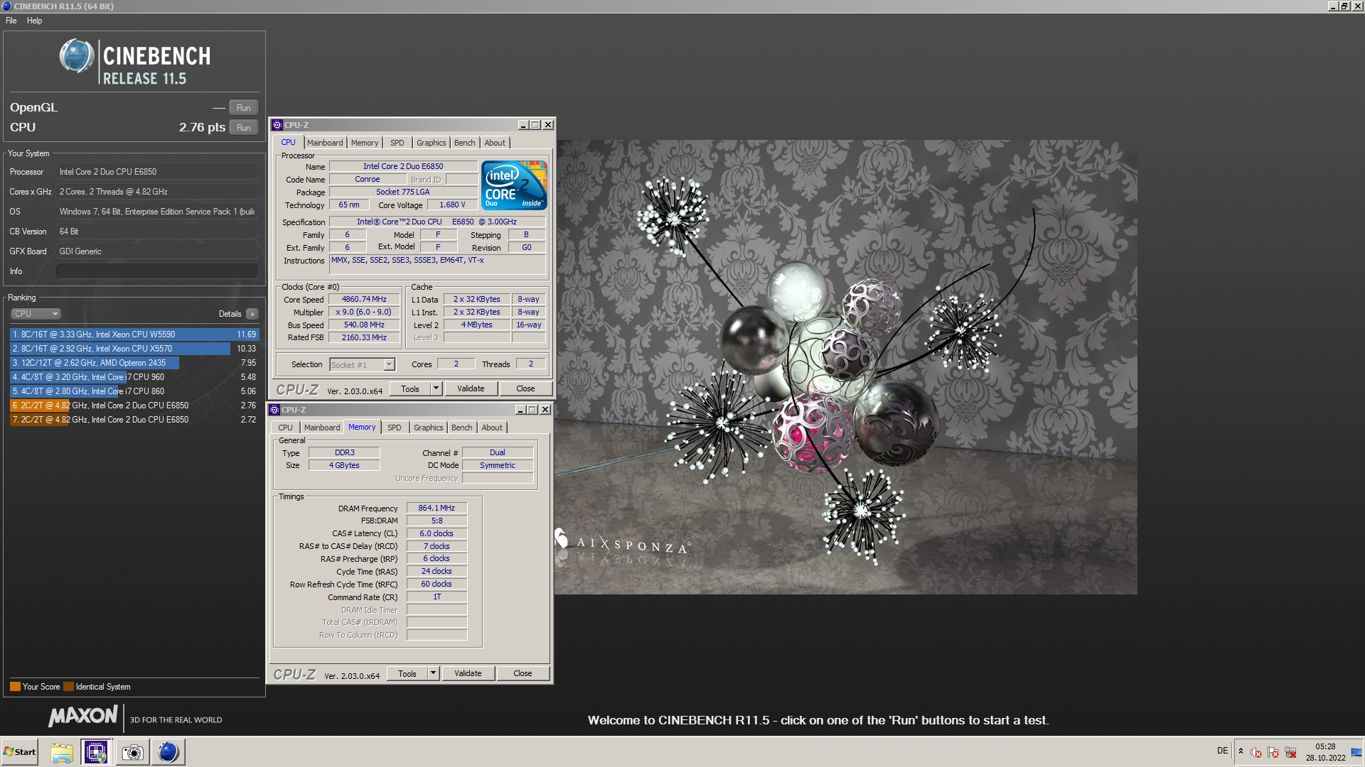
Task: Restore down the Cinebench main window
Action: 1344,6
